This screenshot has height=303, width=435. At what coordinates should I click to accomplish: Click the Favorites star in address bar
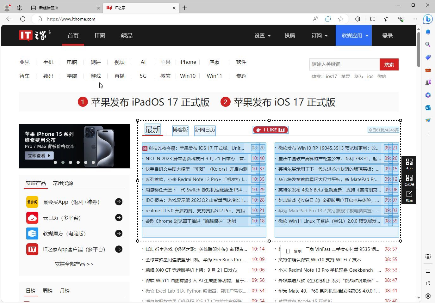point(341,19)
